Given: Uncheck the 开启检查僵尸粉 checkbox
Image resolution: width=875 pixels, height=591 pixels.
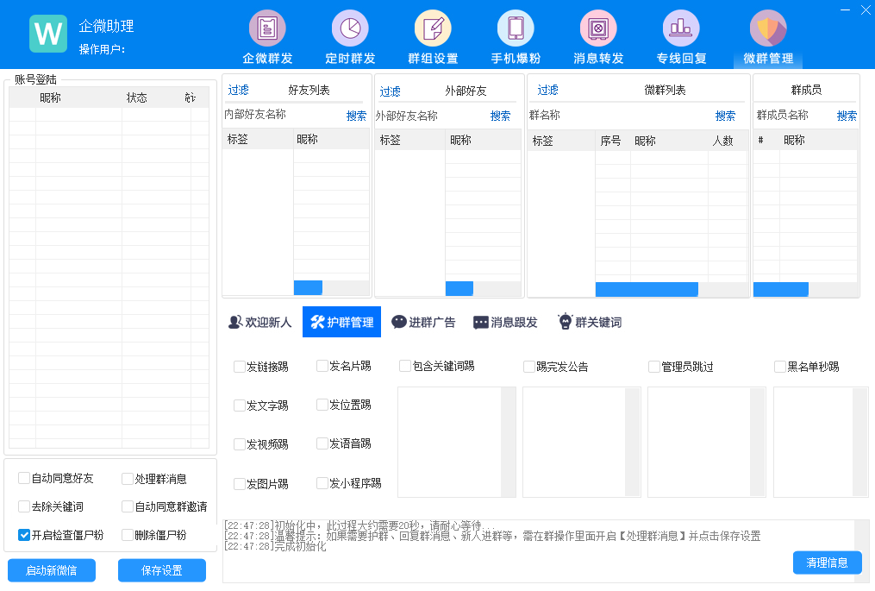Looking at the screenshot, I should pyautogui.click(x=24, y=535).
